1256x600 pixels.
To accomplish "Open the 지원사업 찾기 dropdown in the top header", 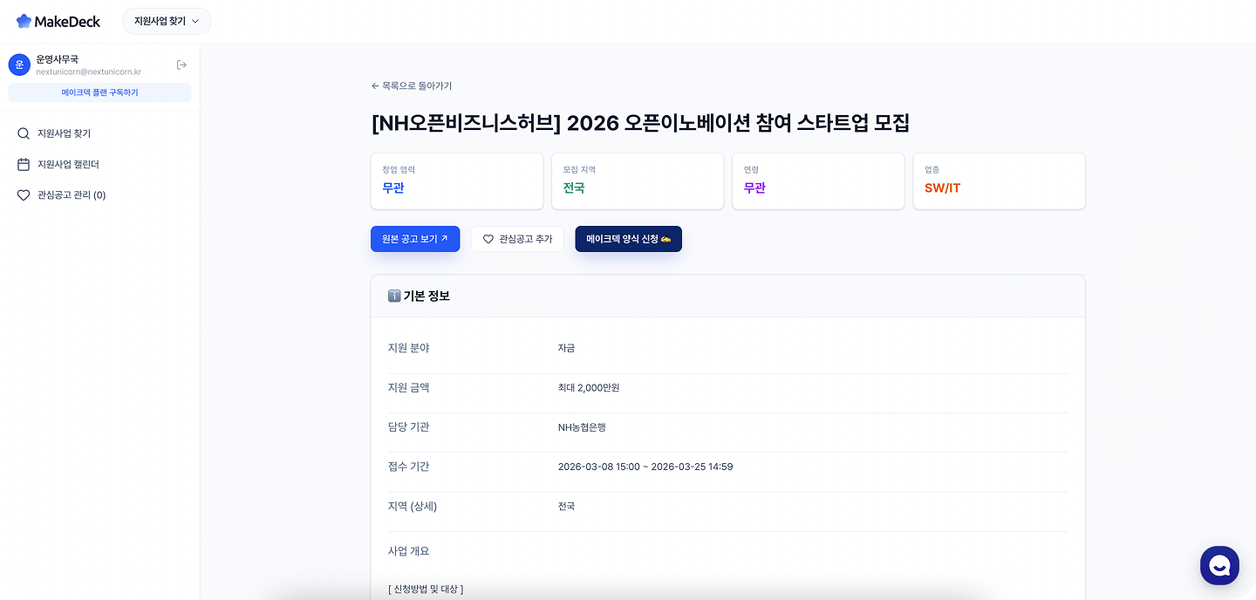I will tap(166, 21).
